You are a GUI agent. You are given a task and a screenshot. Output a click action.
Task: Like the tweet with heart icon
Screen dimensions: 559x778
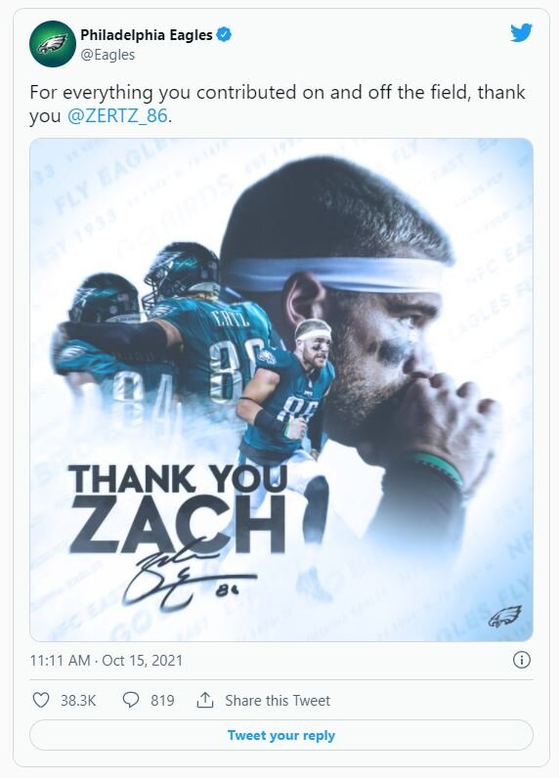pyautogui.click(x=41, y=700)
